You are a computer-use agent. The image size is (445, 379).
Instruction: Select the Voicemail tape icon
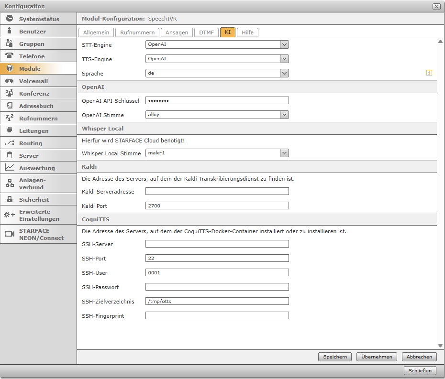point(10,81)
